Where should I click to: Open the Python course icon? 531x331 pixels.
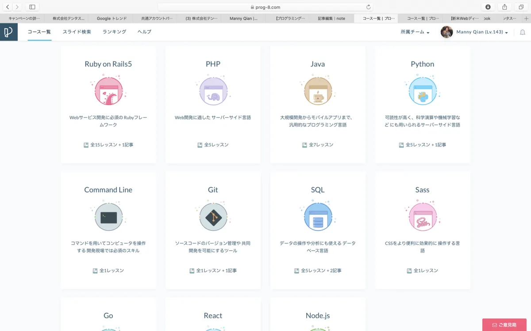point(422,90)
